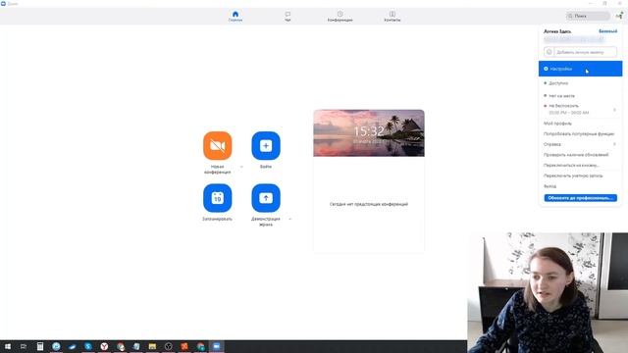The height and width of the screenshot is (353, 628).
Task: Launch Calculator from the taskbar
Action: [x=40, y=346]
